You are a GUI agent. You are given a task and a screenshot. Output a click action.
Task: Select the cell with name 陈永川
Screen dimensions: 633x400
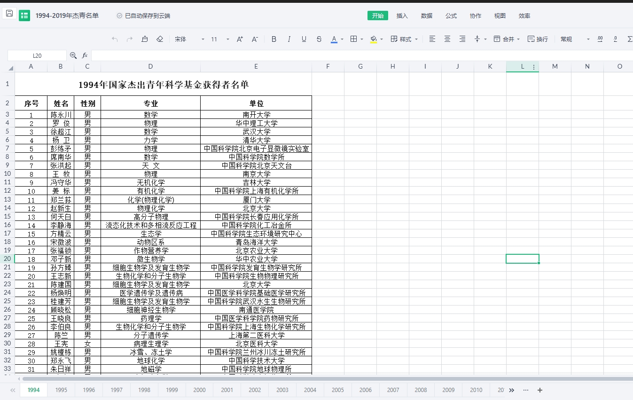(61, 115)
